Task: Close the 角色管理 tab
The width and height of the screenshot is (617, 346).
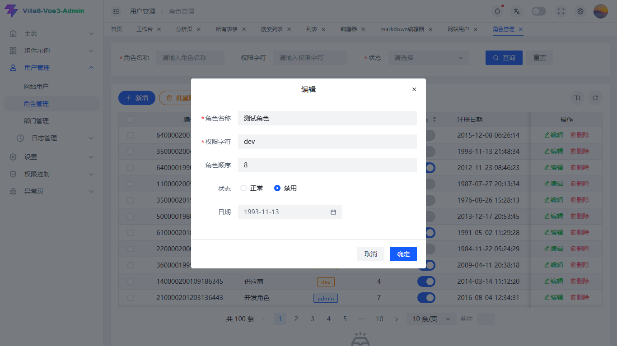Action: point(521,29)
